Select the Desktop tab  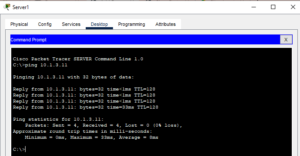pos(99,24)
